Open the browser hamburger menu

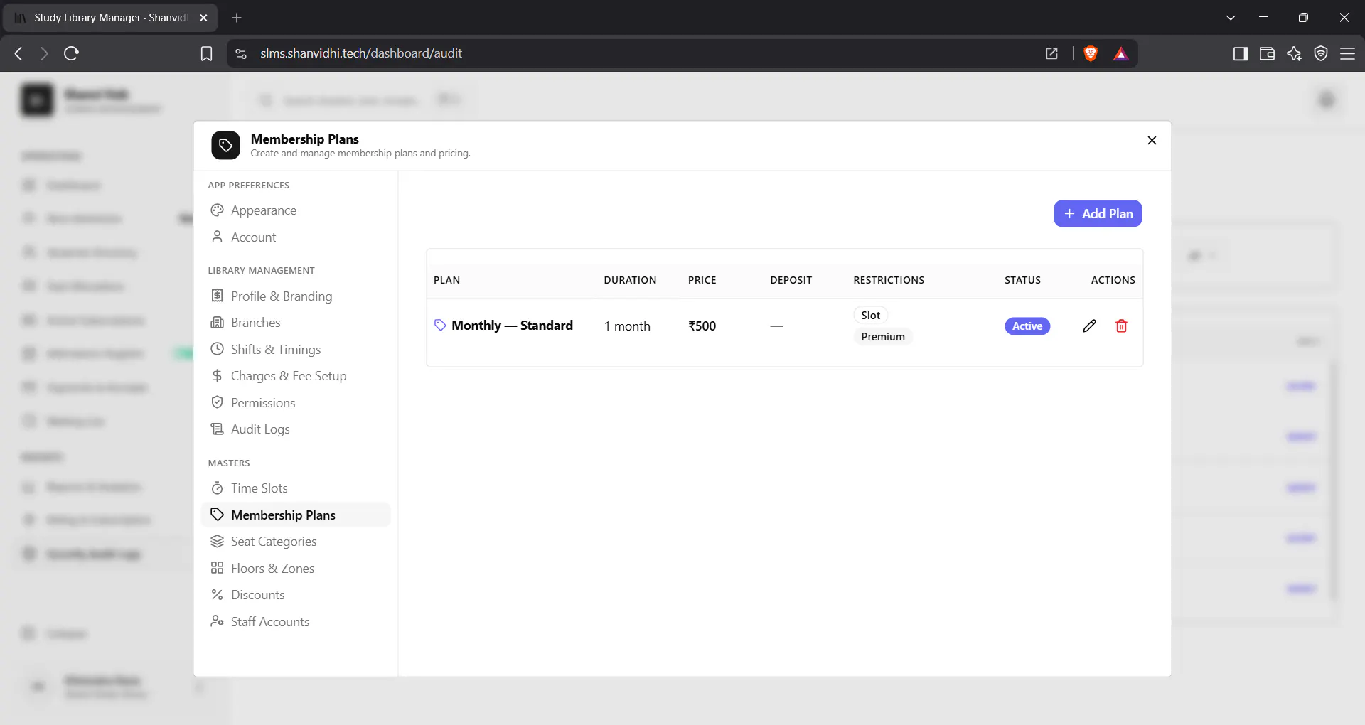1347,53
